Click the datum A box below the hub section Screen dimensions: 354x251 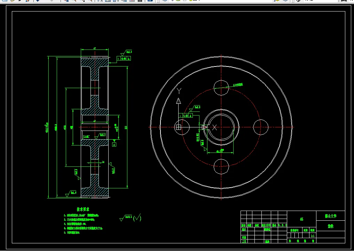coord(114,144)
